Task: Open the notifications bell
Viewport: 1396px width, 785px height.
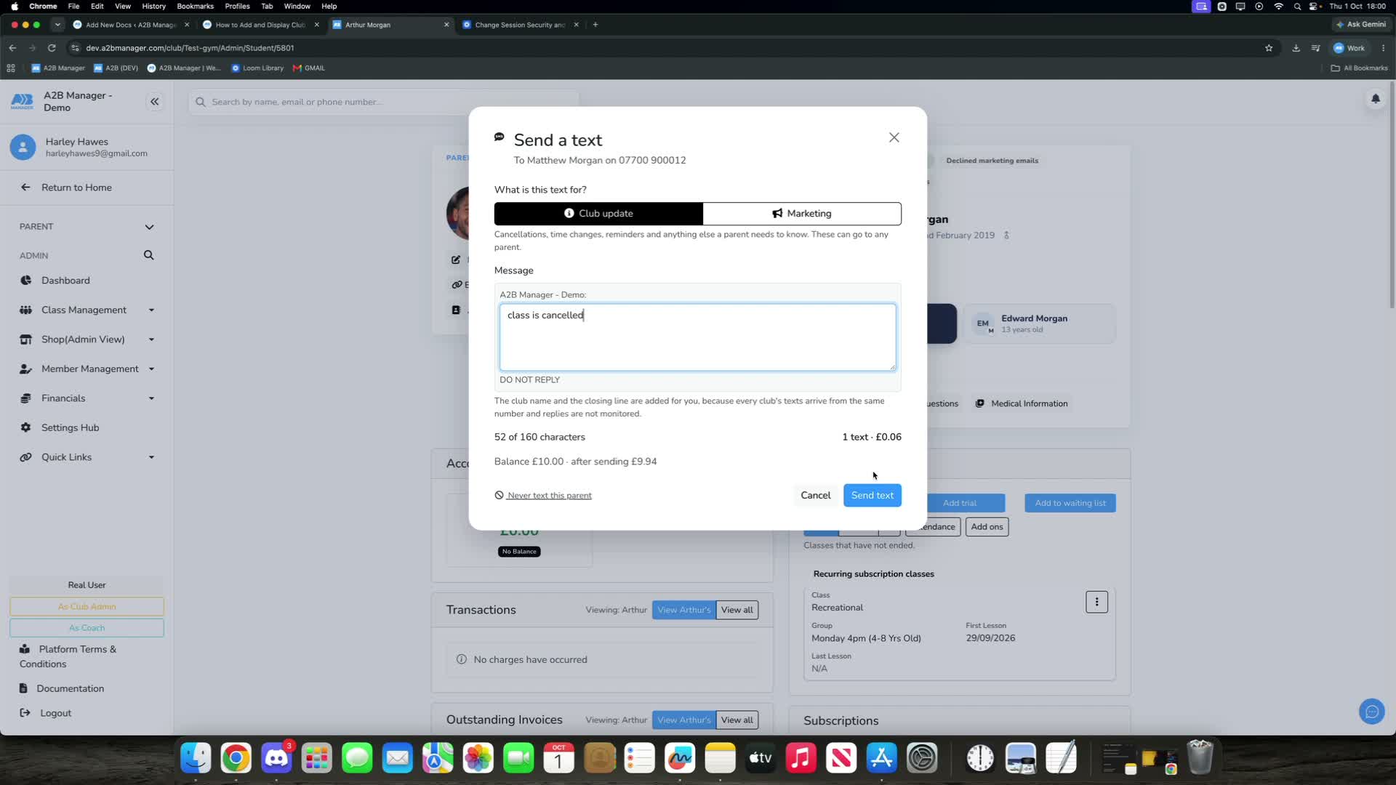Action: coord(1375,98)
